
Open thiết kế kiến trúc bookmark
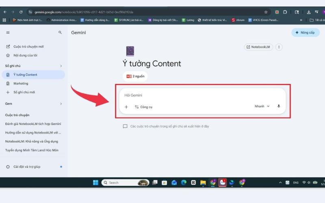212,20
